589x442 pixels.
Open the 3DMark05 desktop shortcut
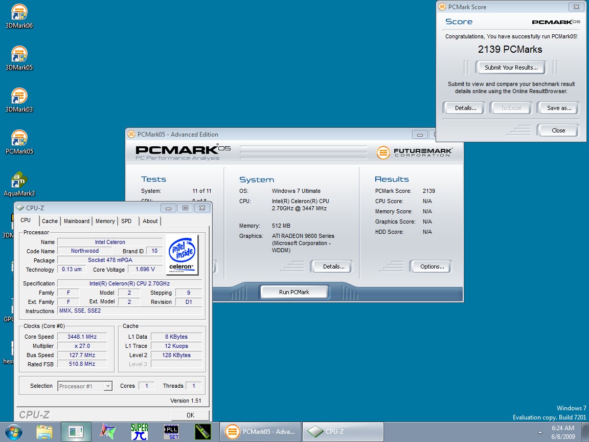(19, 58)
